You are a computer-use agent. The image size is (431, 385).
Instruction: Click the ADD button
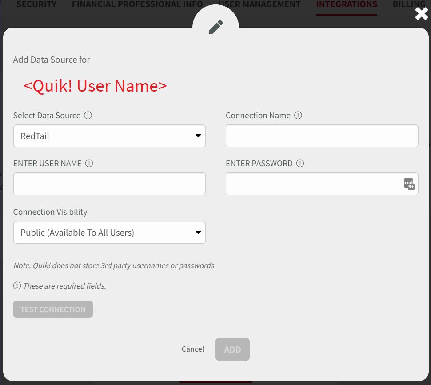pyautogui.click(x=232, y=349)
